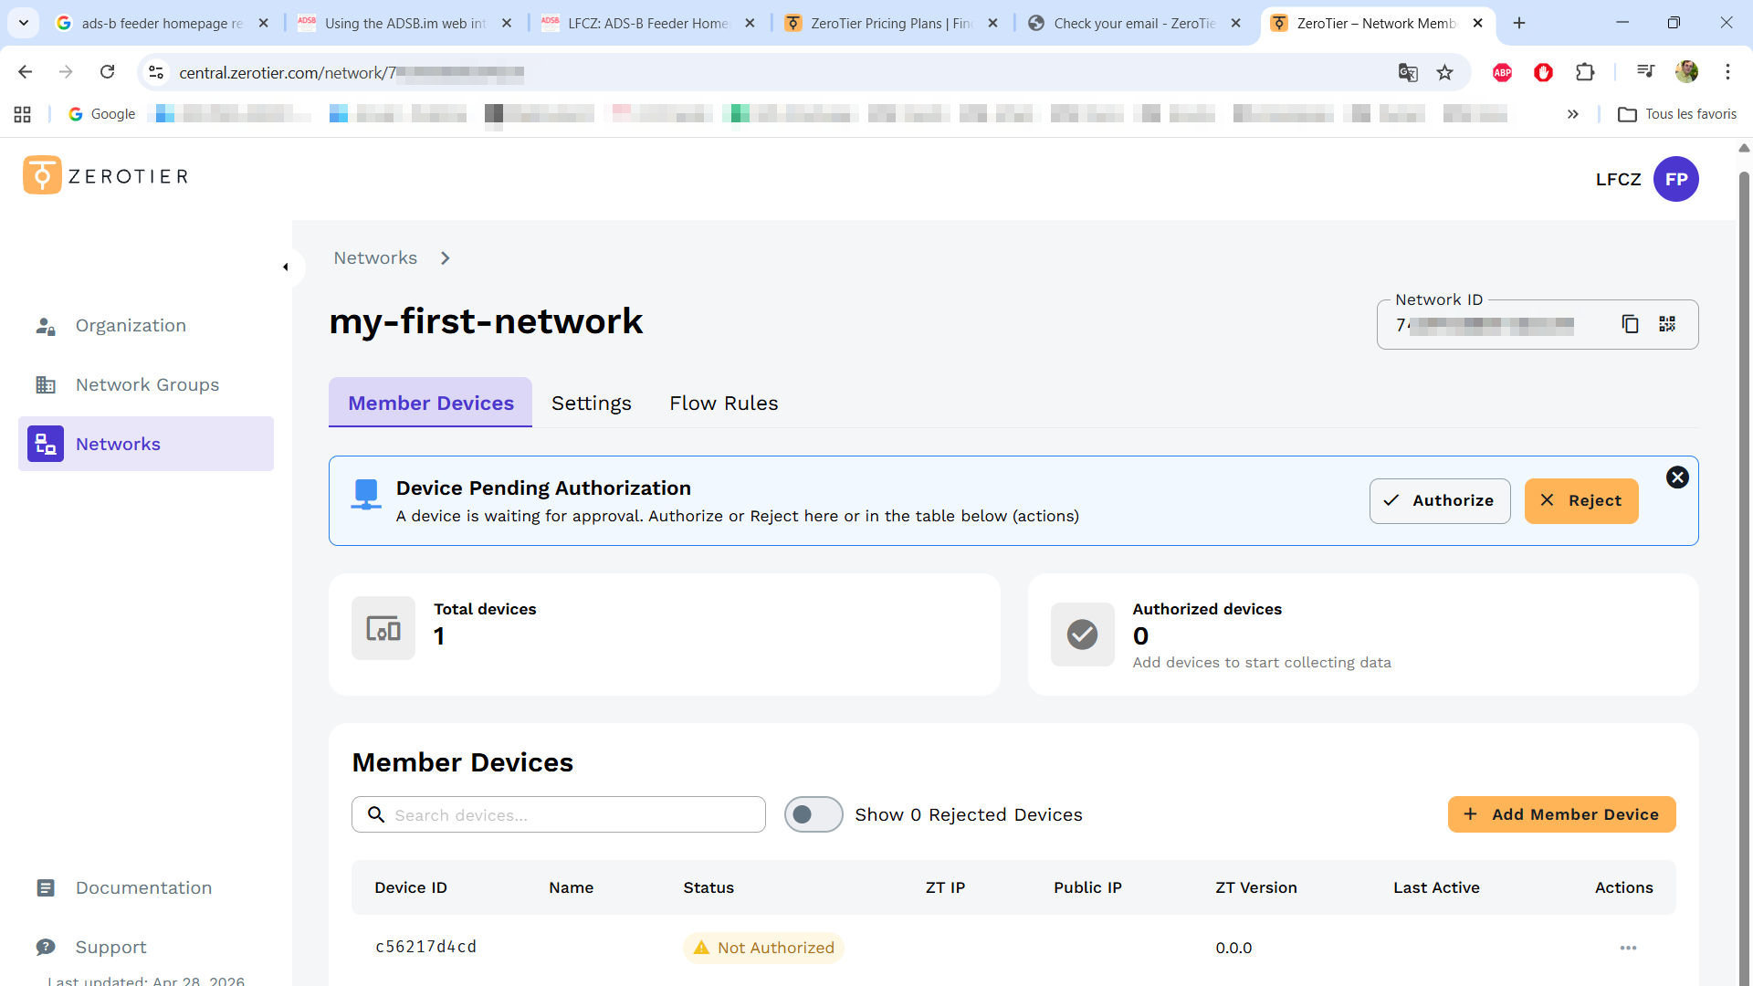
Task: Translate this page icon
Action: click(x=1408, y=72)
